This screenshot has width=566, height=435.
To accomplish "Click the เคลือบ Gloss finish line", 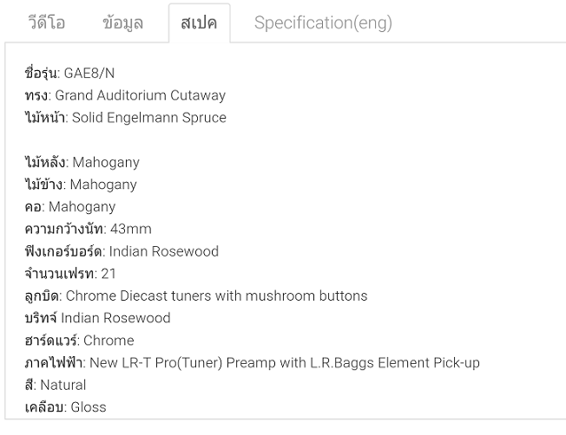I will [x=66, y=407].
